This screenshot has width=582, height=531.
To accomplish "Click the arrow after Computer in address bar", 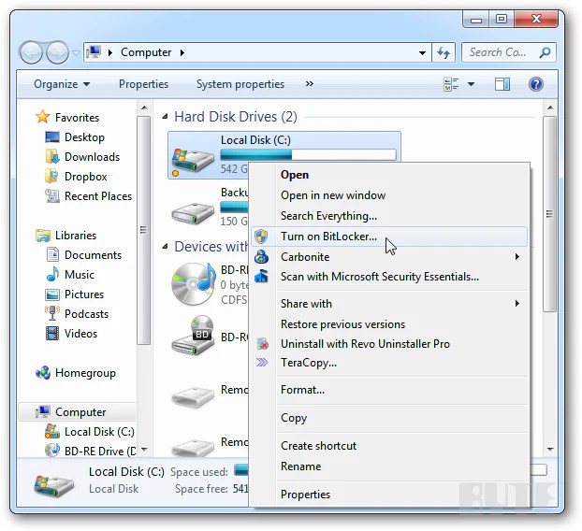I will [x=182, y=52].
